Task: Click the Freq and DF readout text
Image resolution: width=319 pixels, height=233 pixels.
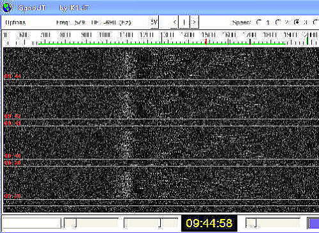Action: pyautogui.click(x=94, y=22)
